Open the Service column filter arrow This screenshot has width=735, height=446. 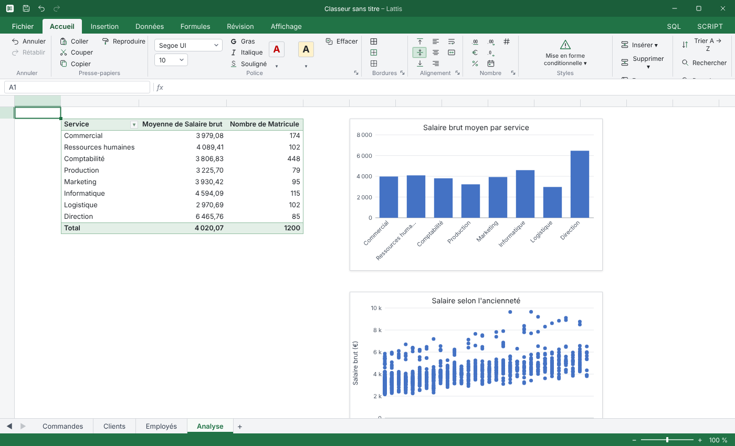tap(134, 125)
